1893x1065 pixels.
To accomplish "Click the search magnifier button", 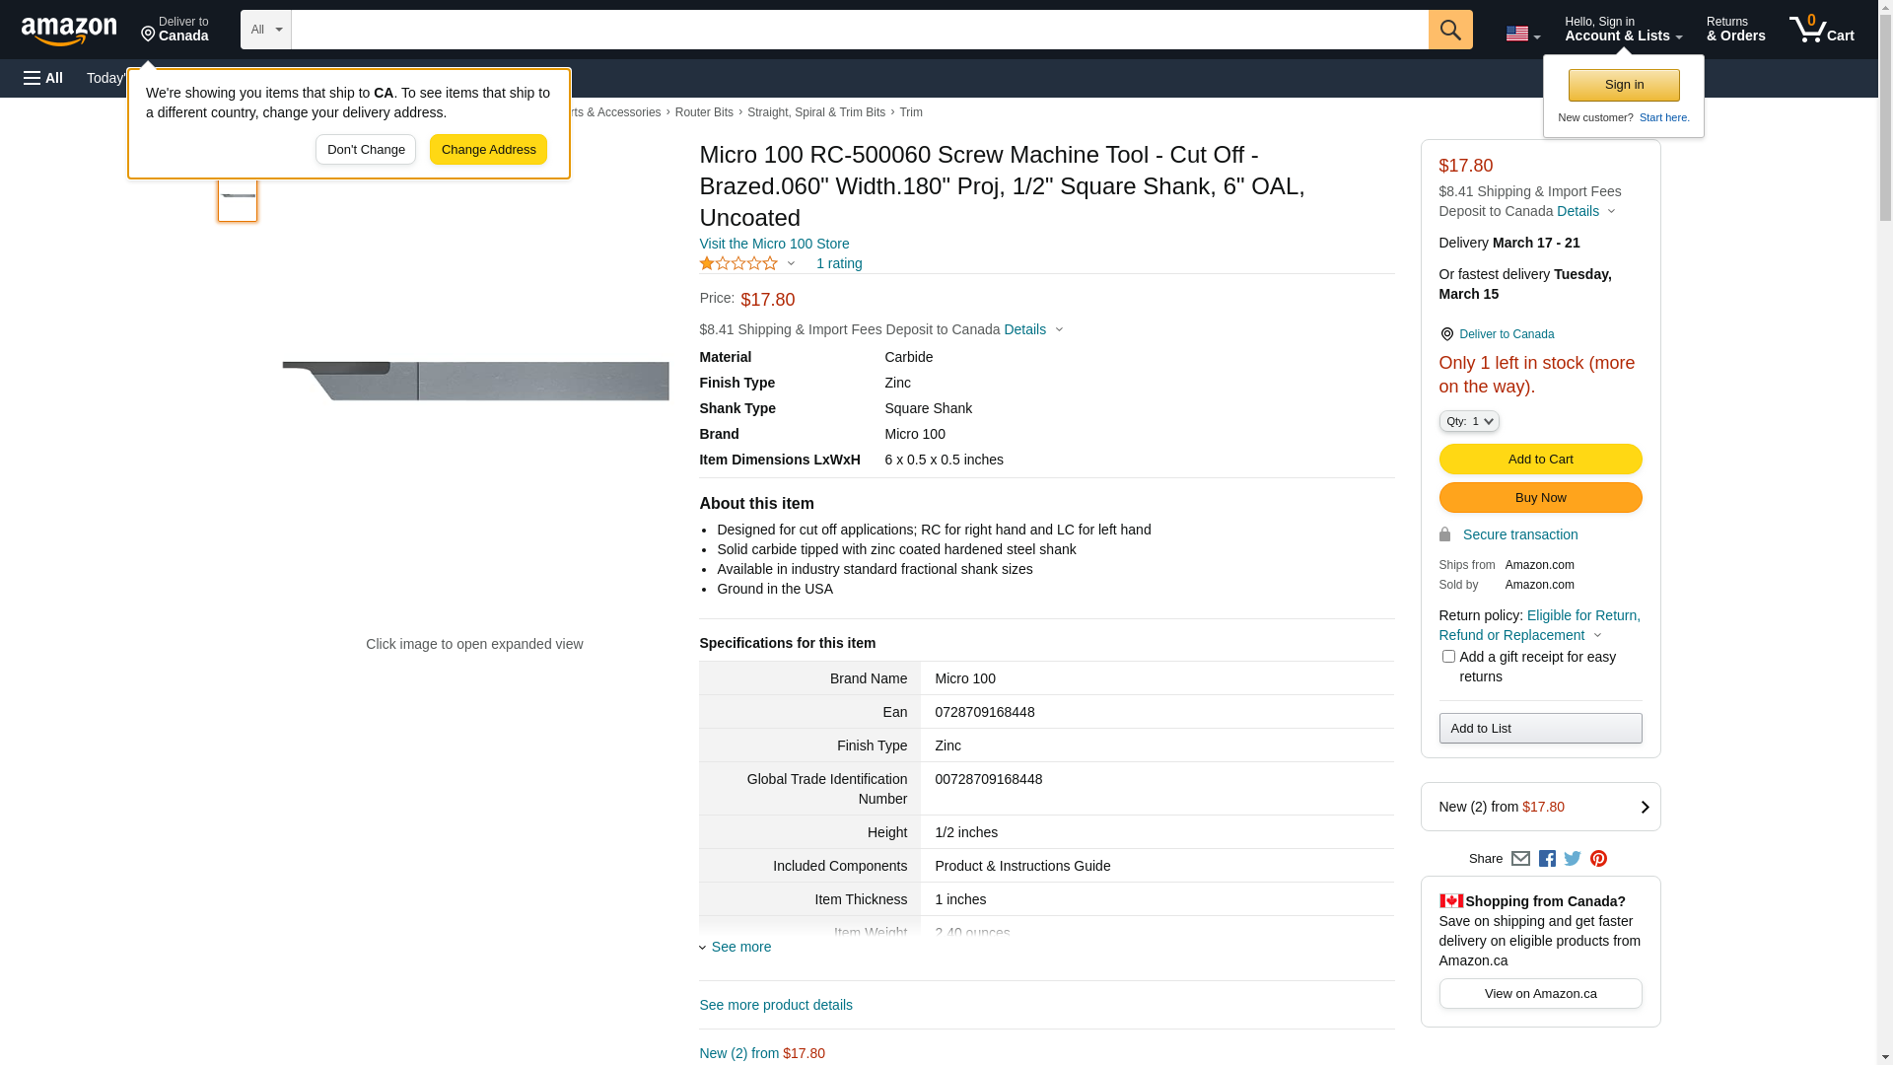I will (x=1449, y=30).
